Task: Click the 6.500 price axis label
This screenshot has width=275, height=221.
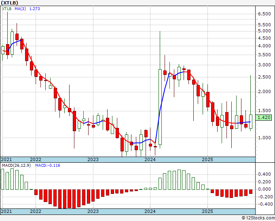Action: click(x=264, y=14)
